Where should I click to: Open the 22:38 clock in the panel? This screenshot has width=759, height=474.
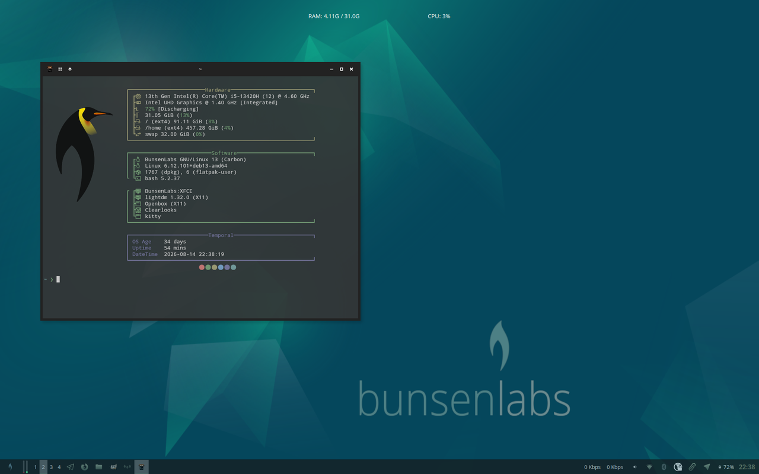(747, 467)
